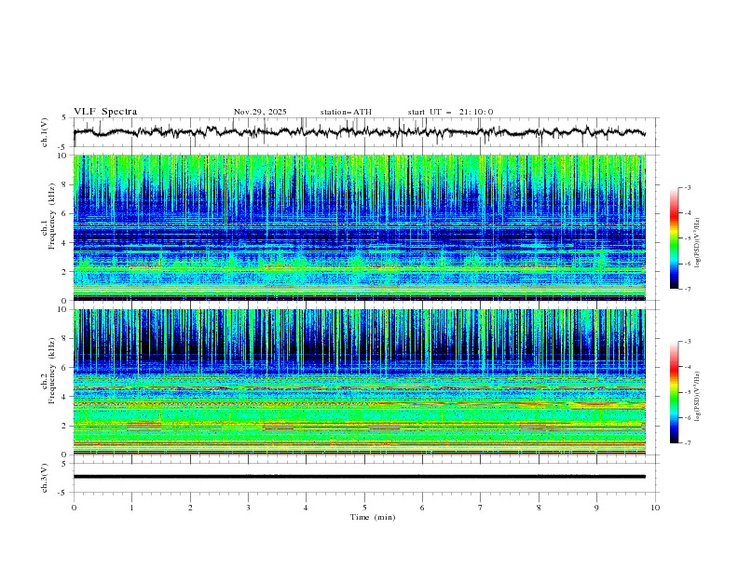Click the ch.1 voltage waveform trace
Viewport: 738px width, 570px height.
tap(359, 132)
